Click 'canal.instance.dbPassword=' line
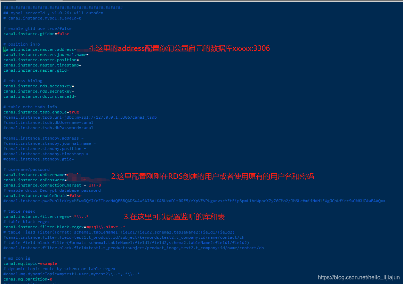 click(x=35, y=180)
